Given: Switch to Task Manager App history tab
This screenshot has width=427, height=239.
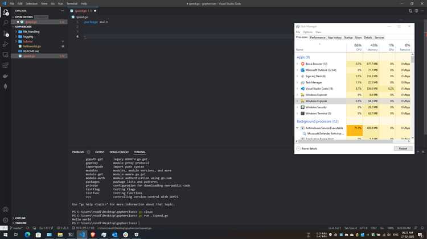Looking at the screenshot, I should tap(334, 37).
